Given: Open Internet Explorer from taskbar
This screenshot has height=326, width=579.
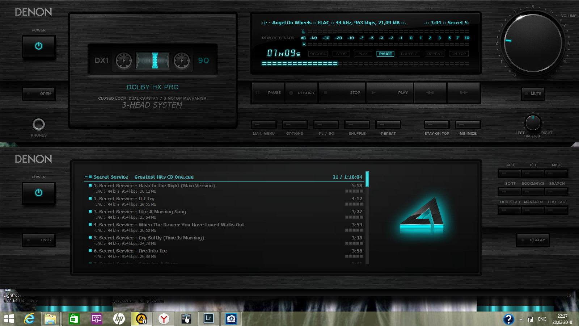Looking at the screenshot, I should click(x=29, y=319).
